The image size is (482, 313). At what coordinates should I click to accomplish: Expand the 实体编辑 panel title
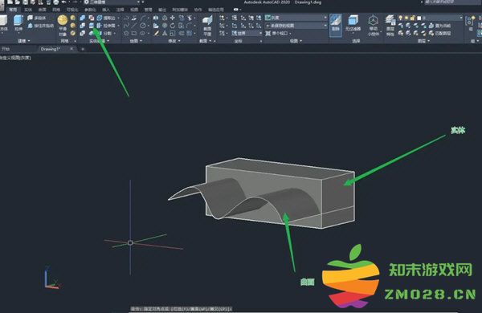[99, 41]
